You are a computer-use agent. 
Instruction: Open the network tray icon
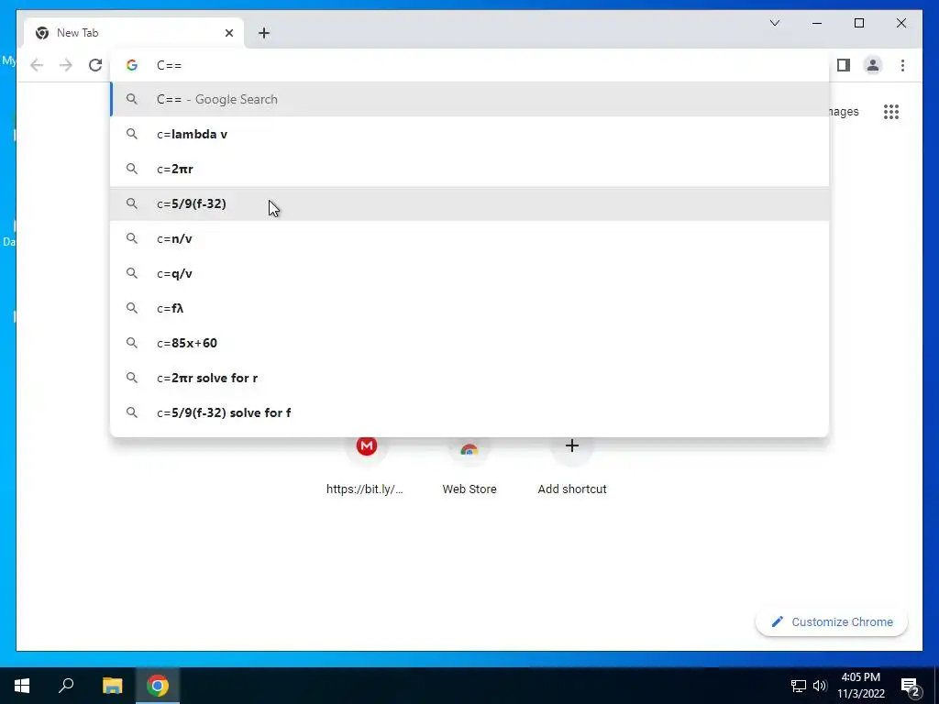799,686
